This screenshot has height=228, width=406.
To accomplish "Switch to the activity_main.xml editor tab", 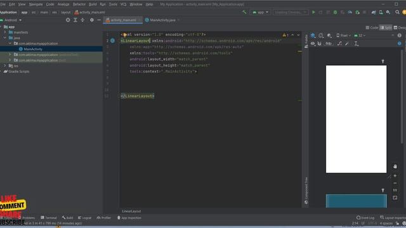I will [x=123, y=20].
